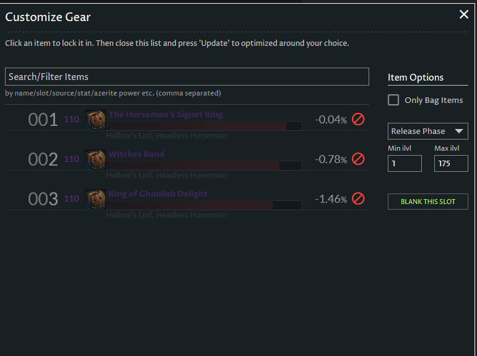This screenshot has width=477, height=356.
Task: Click the Witches Band pumpkin icon
Action: [95, 159]
